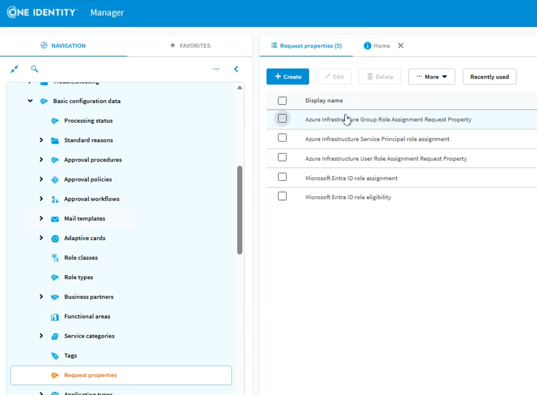Open the More dropdown menu
The width and height of the screenshot is (537, 395).
(x=431, y=76)
